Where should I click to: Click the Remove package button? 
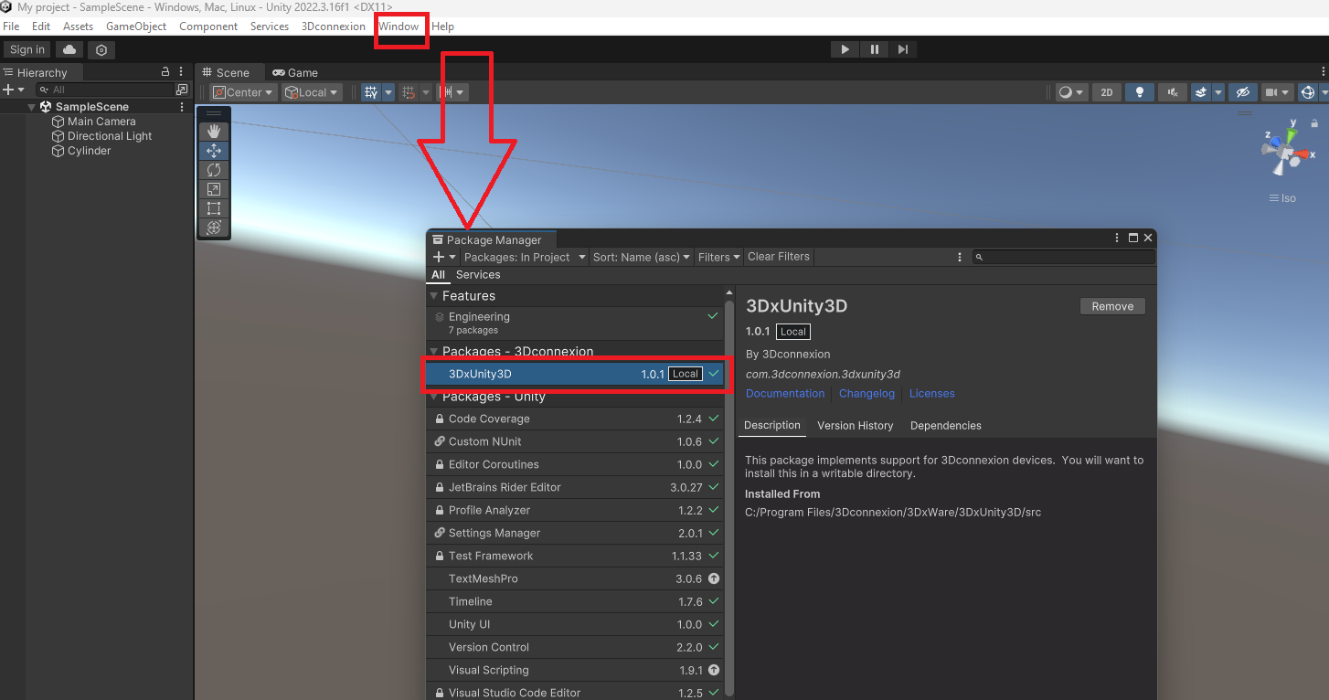click(x=1112, y=306)
